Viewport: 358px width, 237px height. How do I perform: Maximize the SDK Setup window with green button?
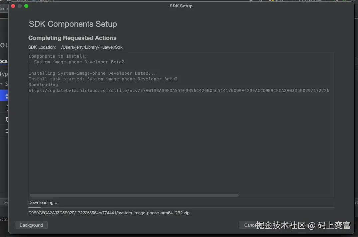[x=26, y=6]
